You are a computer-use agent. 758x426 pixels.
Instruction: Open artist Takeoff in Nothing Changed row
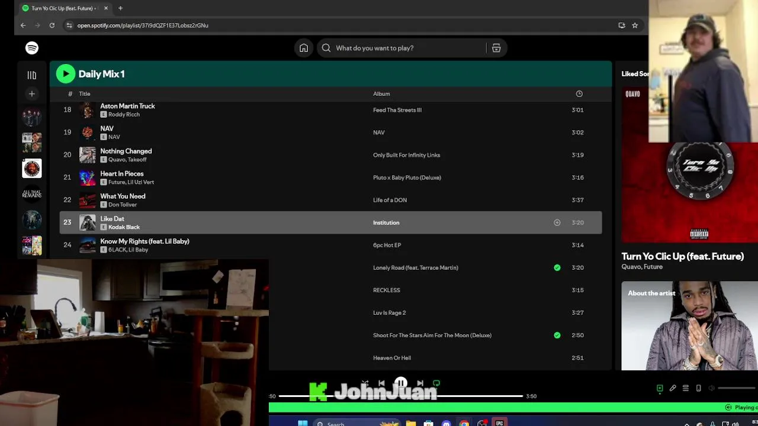(136, 159)
